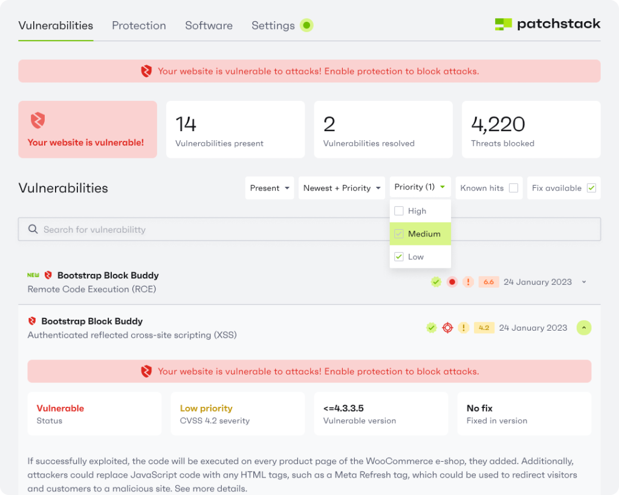Open the Newest + Priority sort dropdown
619x495 pixels.
(x=342, y=188)
